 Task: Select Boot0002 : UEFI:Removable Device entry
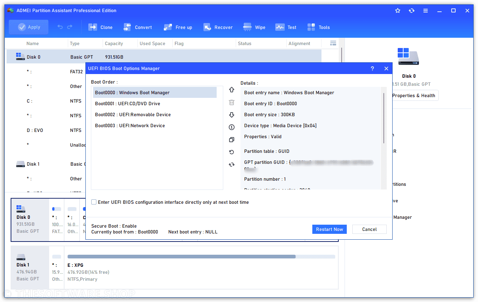155,115
